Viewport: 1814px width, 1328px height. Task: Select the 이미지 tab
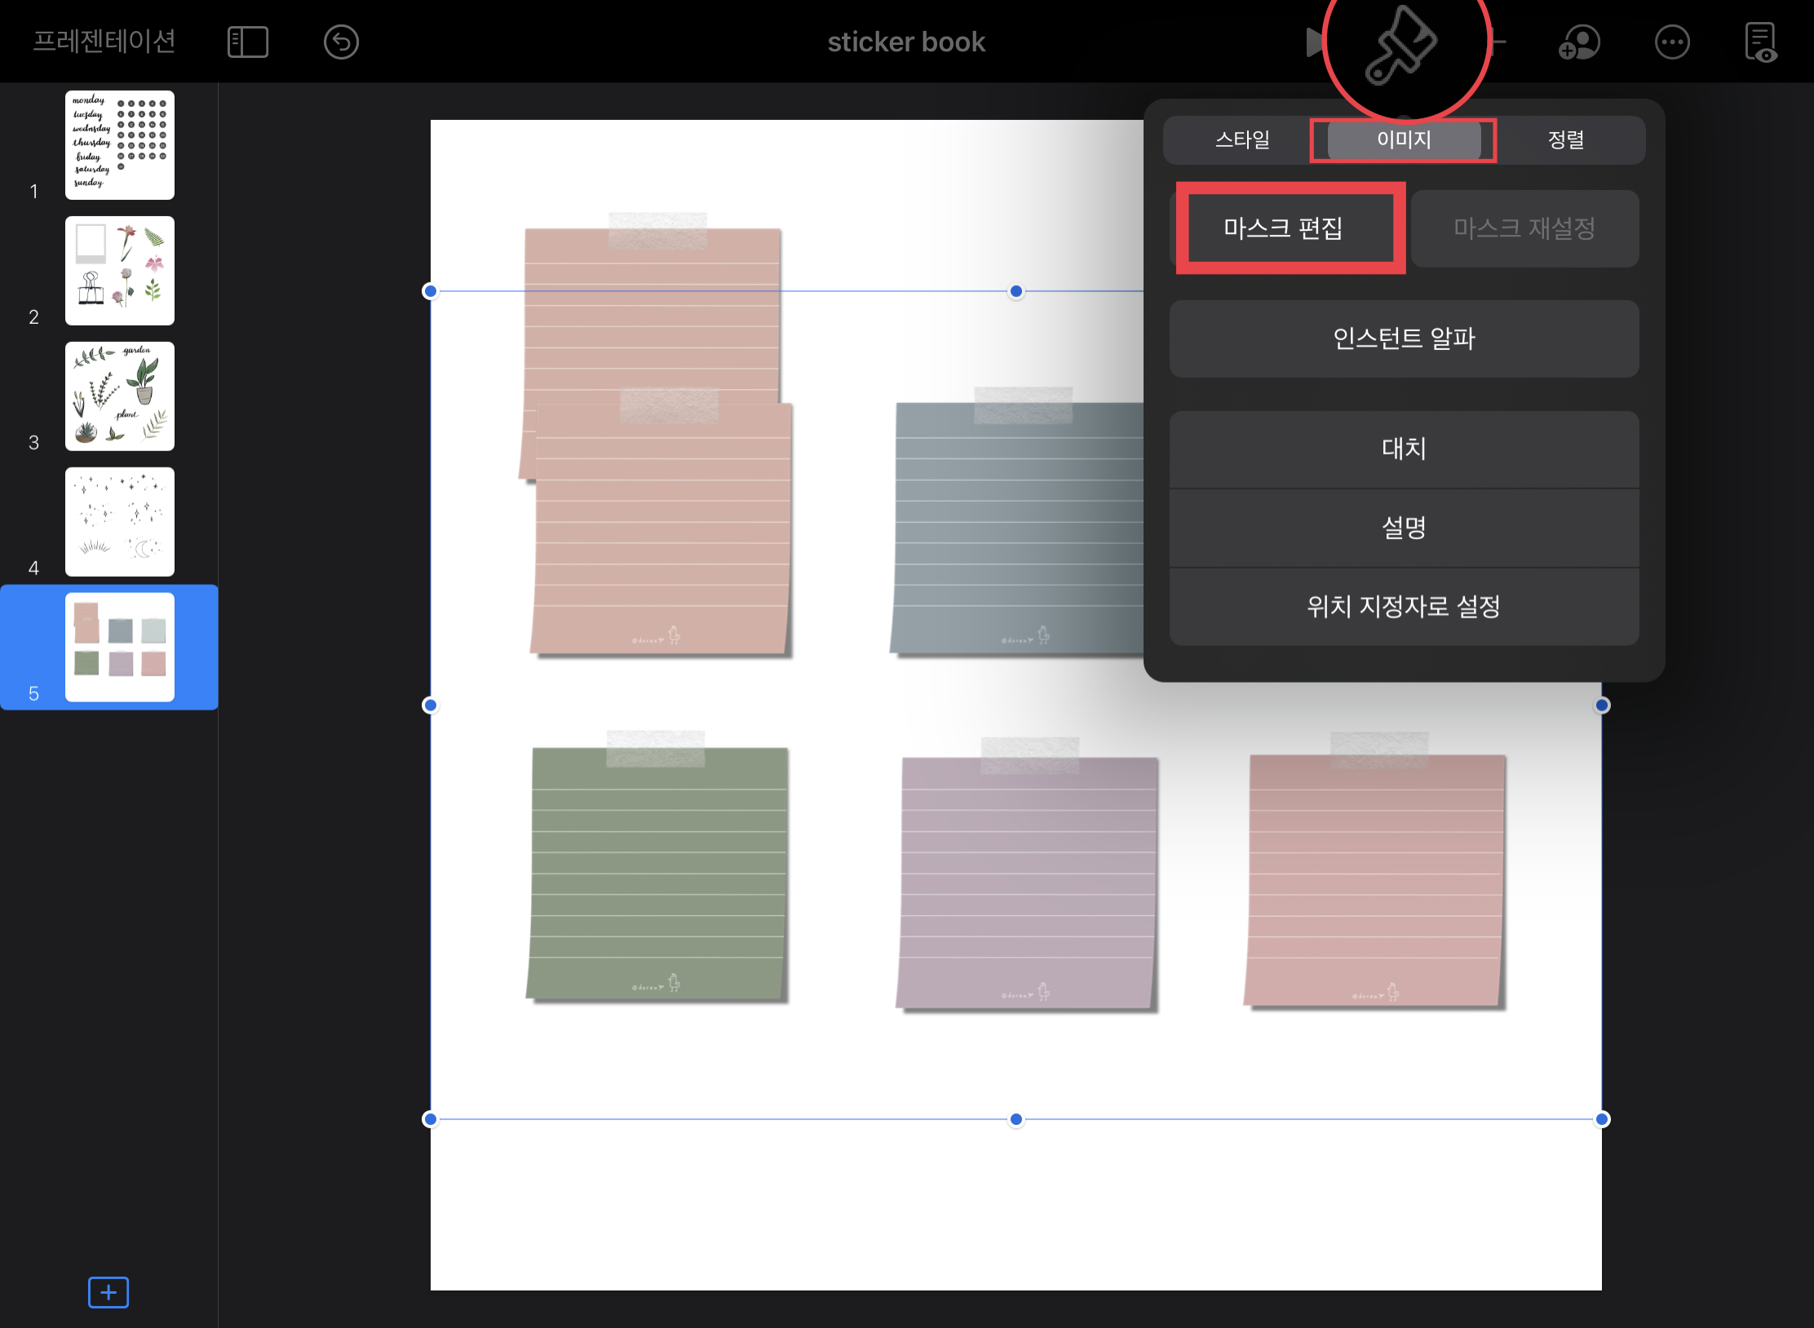pyautogui.click(x=1404, y=140)
